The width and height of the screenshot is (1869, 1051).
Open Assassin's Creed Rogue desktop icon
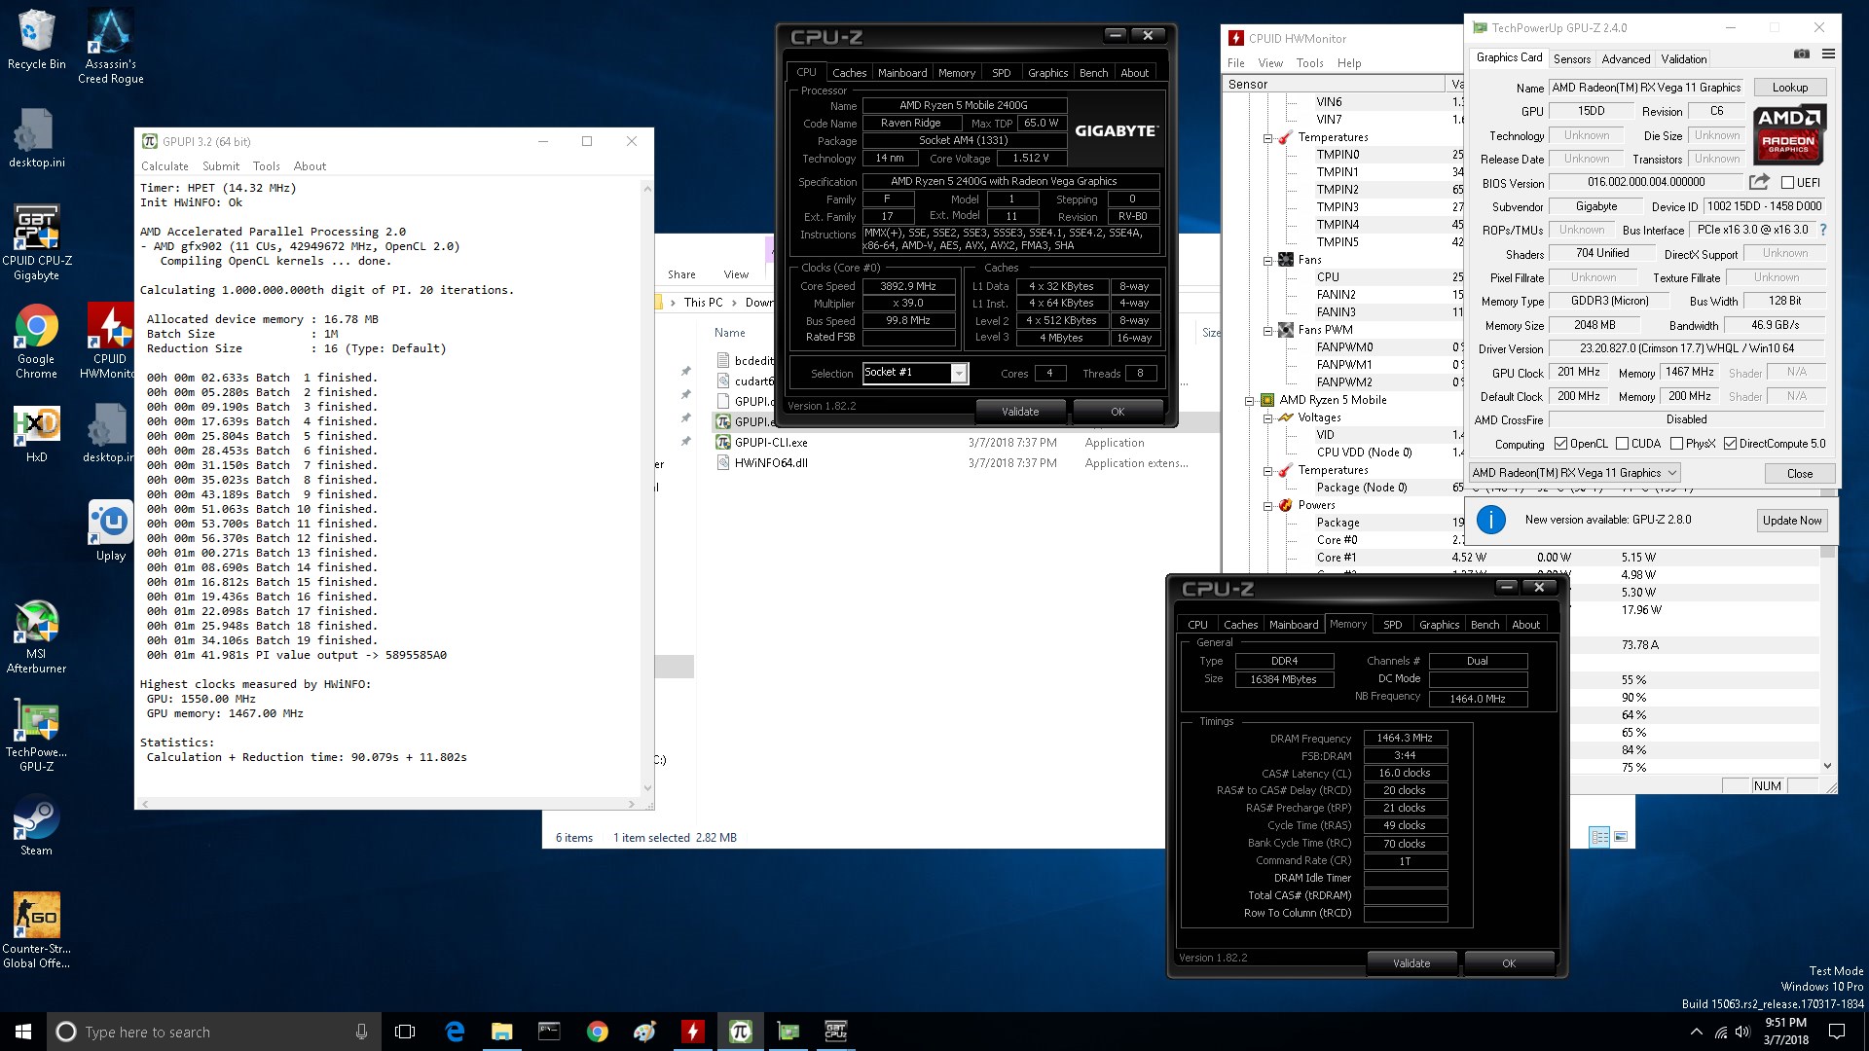(111, 47)
